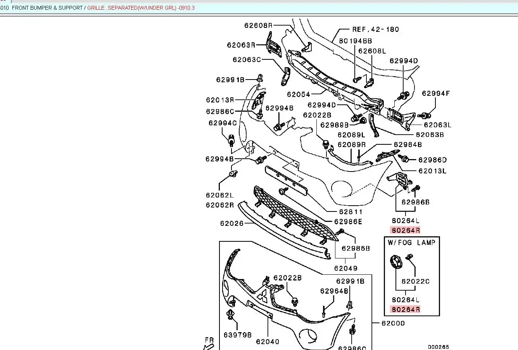The width and height of the screenshot is (518, 350).
Task: Click part number 62013L
Action: 433,171
